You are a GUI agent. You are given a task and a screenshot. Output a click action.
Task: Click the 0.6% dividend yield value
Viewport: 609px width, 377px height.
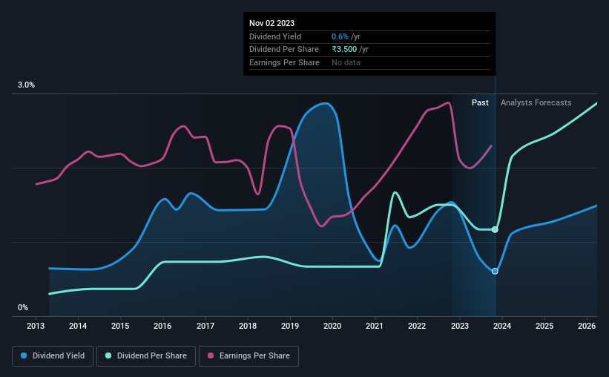pyautogui.click(x=340, y=36)
